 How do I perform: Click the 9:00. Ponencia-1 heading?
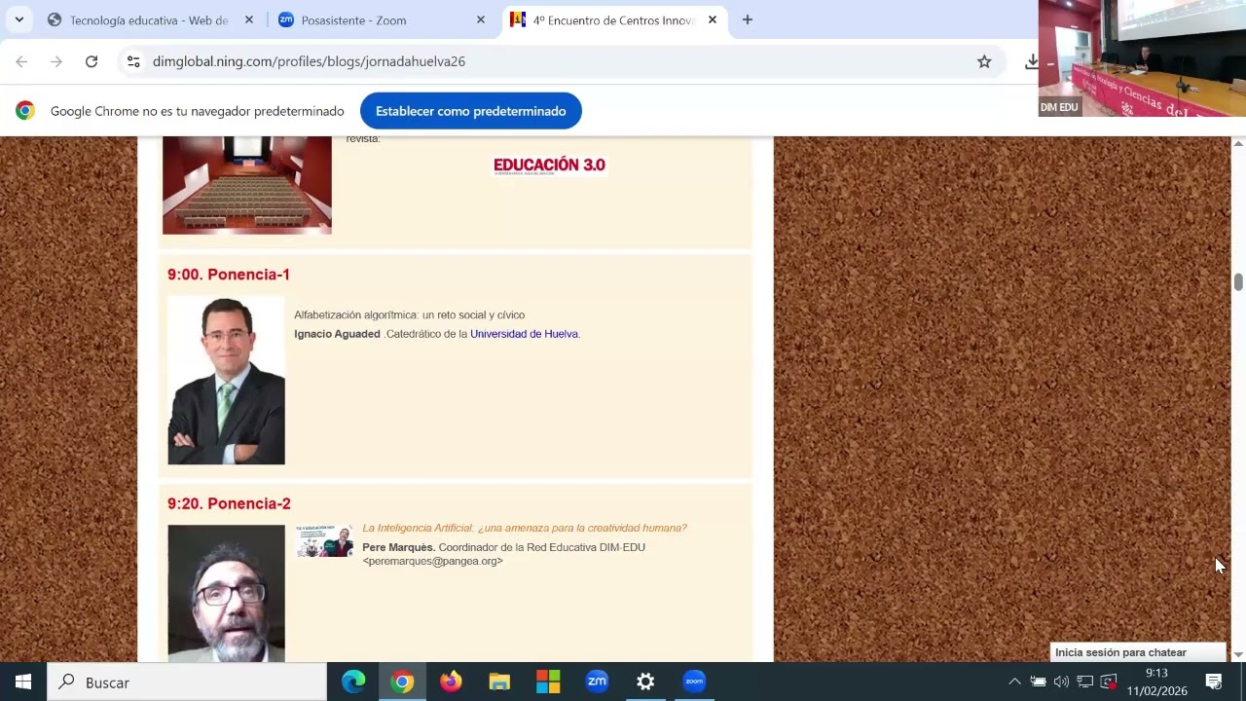pos(229,275)
